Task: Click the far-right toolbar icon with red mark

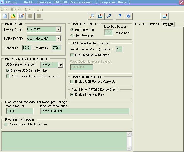Action: [x=164, y=16]
